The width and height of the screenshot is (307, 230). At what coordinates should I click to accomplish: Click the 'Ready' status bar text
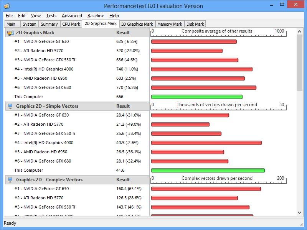[x=10, y=223]
